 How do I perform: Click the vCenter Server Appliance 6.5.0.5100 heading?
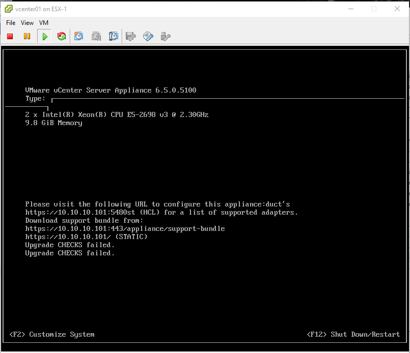pos(111,90)
